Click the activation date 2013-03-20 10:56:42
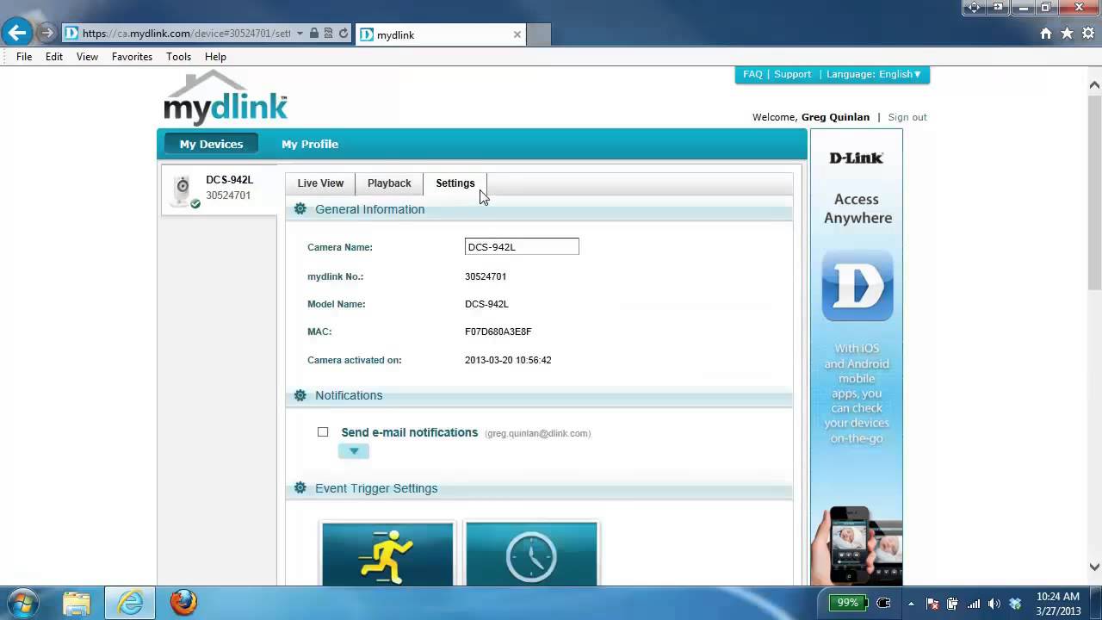 [508, 360]
